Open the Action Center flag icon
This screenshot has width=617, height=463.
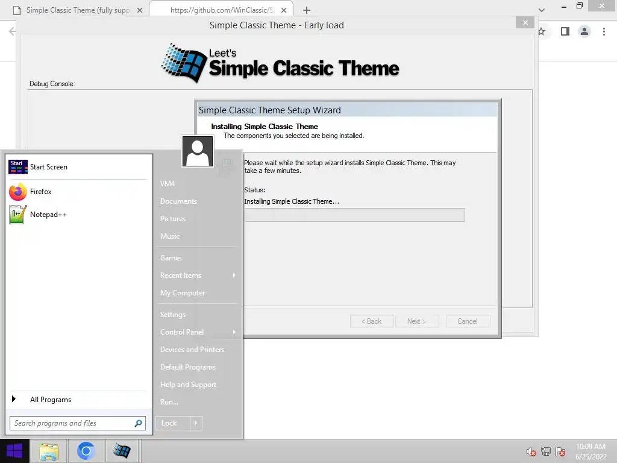tap(560, 452)
